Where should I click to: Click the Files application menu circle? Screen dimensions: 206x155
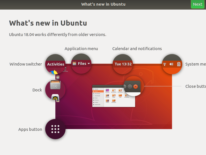pos(81,64)
